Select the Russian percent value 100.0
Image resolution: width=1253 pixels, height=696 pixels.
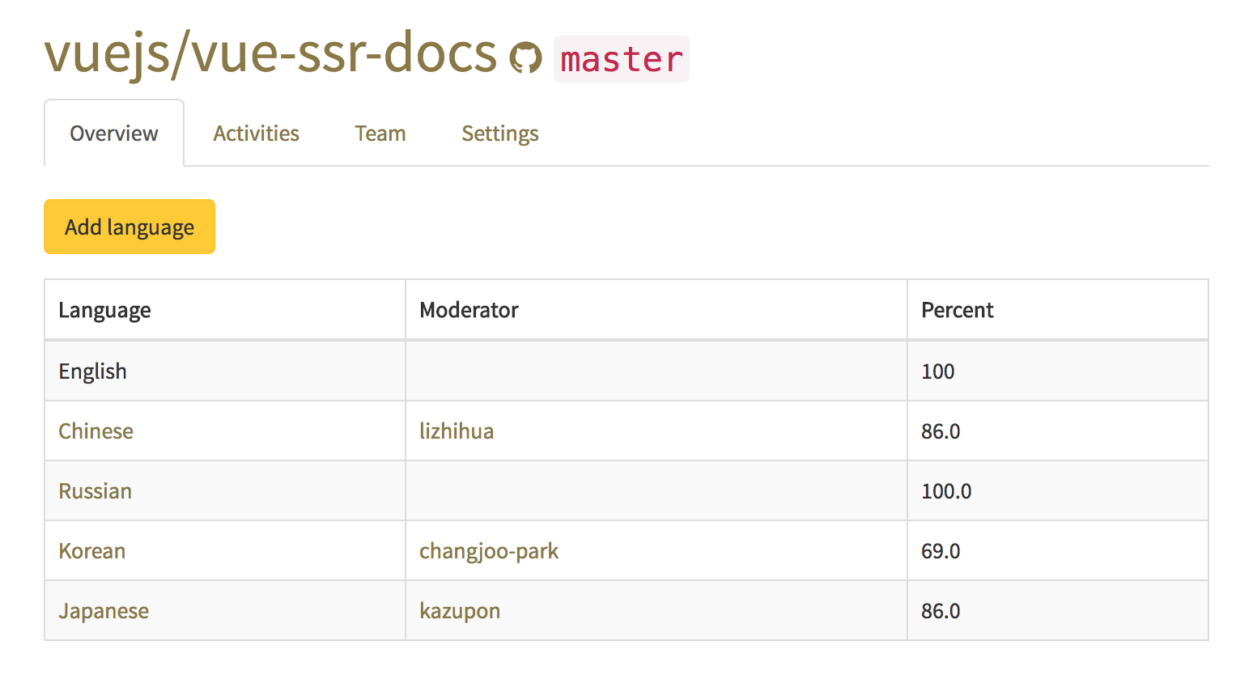(x=946, y=491)
